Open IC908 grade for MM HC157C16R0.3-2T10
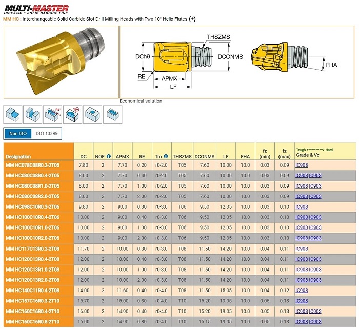Viewport: 359px width, 331px height. pyautogui.click(x=302, y=301)
